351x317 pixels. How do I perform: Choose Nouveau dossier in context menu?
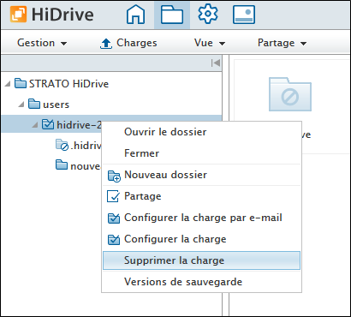pyautogui.click(x=201, y=175)
